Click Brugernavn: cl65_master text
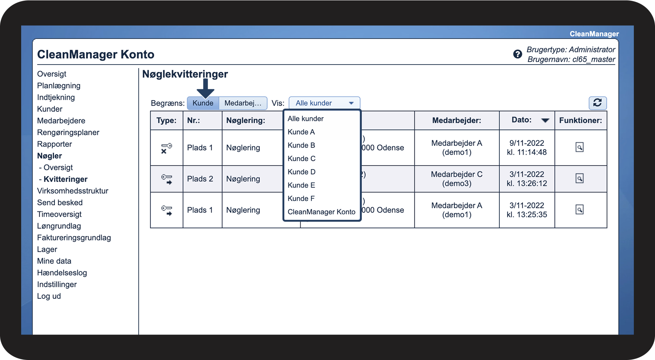Viewport: 655px width, 360px height. coord(571,59)
